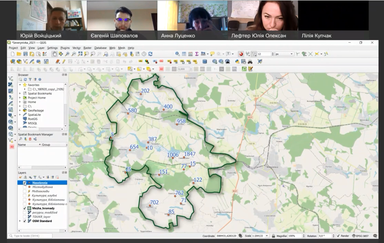The height and width of the screenshot is (243, 384).
Task: Uncheck the Naselennia layer checkbox
Action: click(x=25, y=183)
